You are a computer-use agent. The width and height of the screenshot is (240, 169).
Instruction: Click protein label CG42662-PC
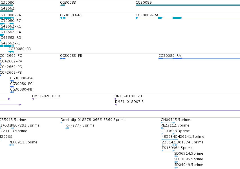[11, 56]
